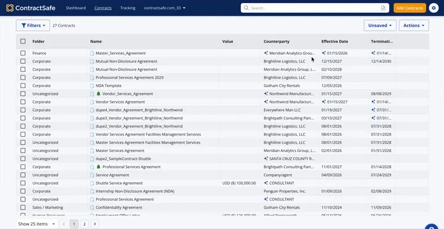
Task: Sort by the Name column header
Action: click(x=96, y=41)
